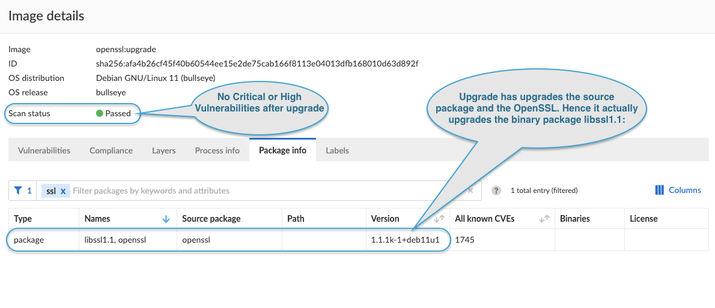Sort by All known CVEs
The height and width of the screenshot is (308, 715).
pyautogui.click(x=544, y=219)
